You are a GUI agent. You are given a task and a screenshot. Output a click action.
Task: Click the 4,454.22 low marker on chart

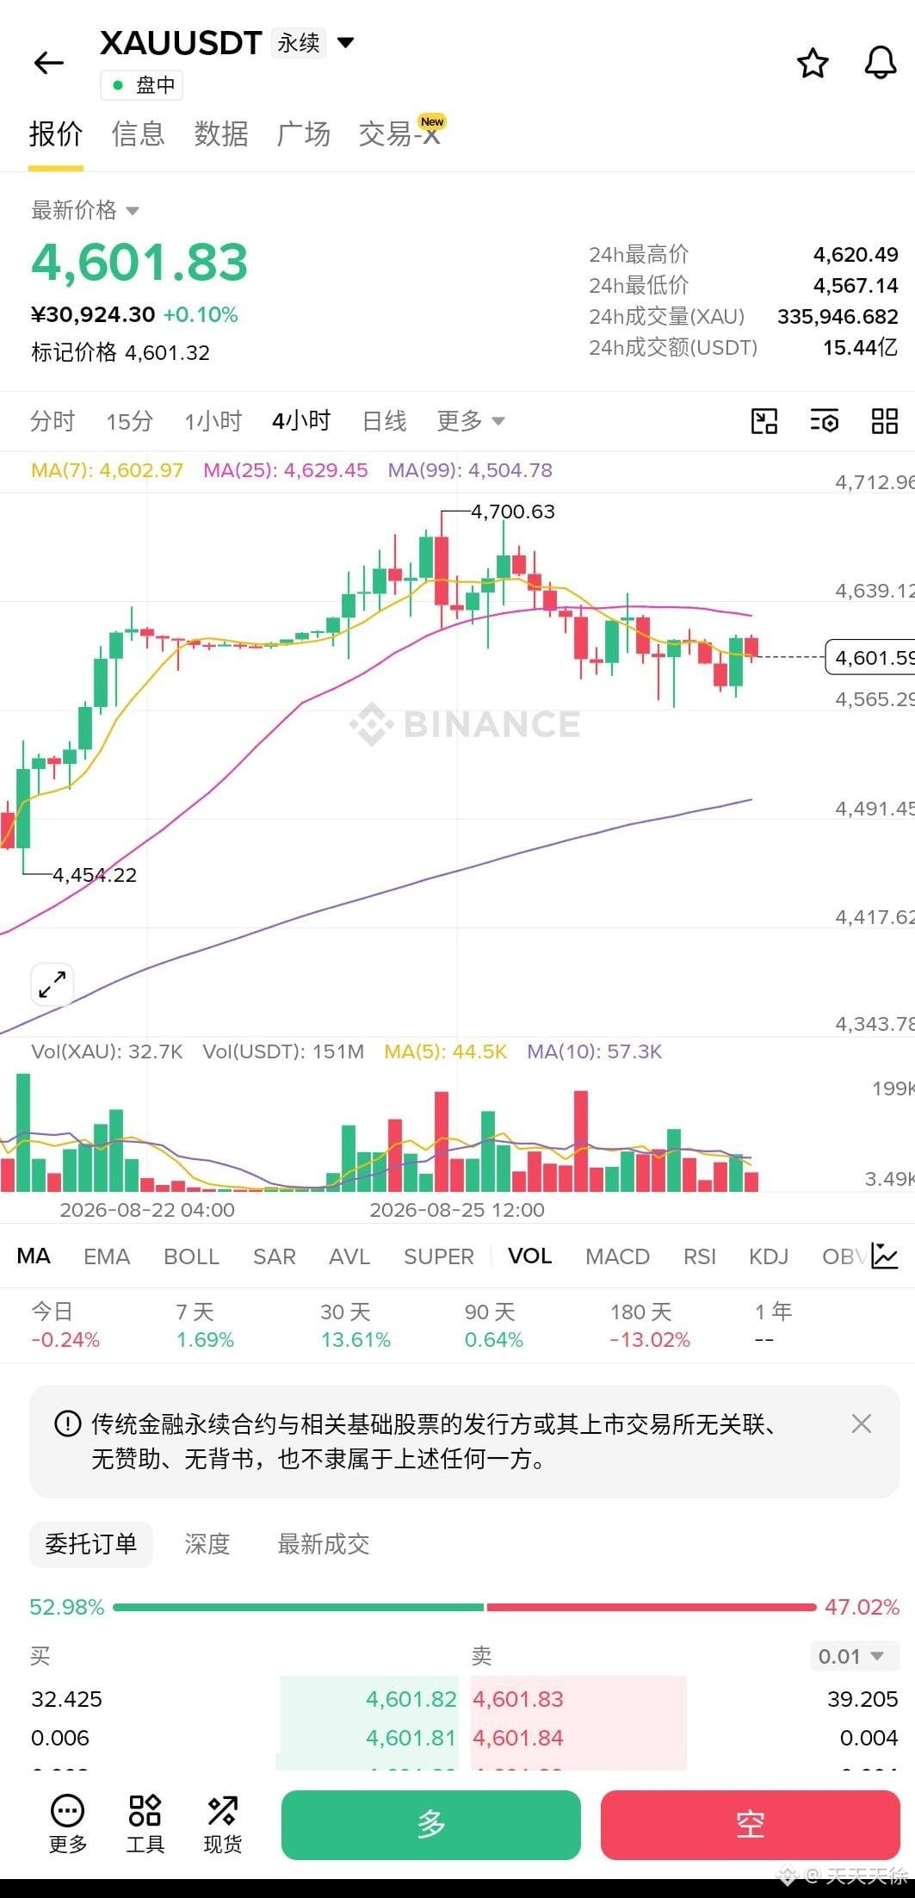95,875
